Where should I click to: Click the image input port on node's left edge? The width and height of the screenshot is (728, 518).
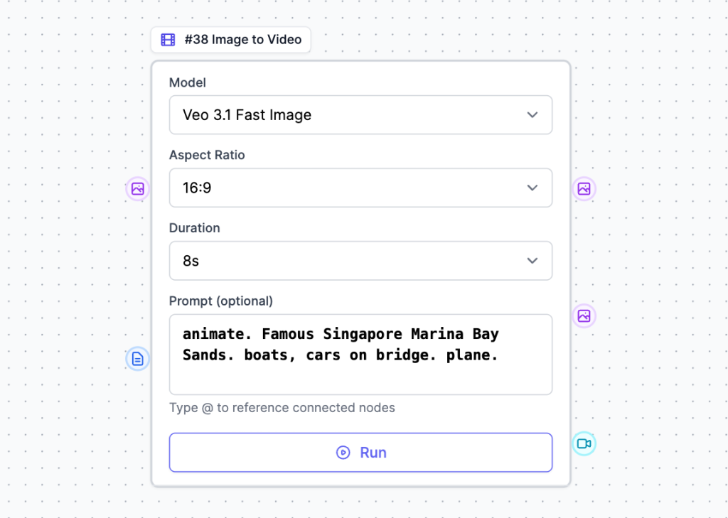coord(138,189)
